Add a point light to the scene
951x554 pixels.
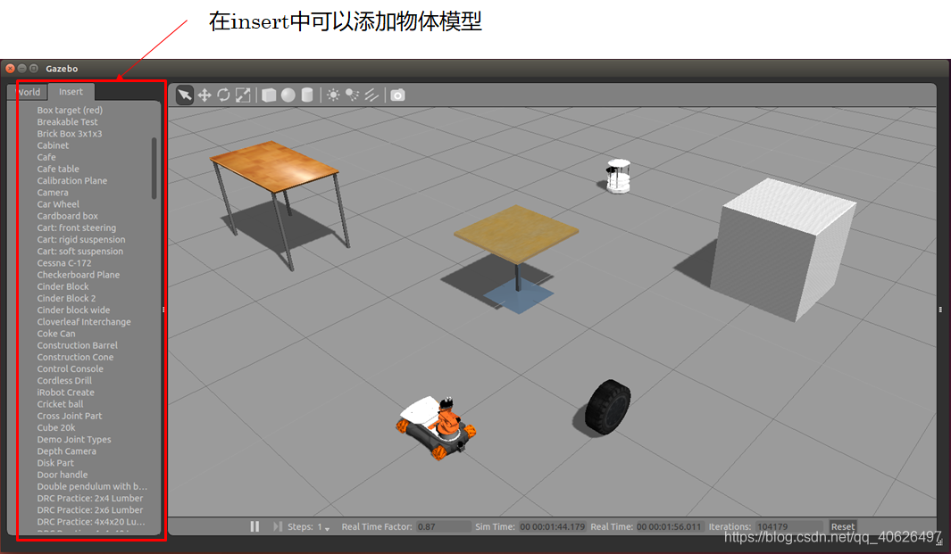click(333, 95)
